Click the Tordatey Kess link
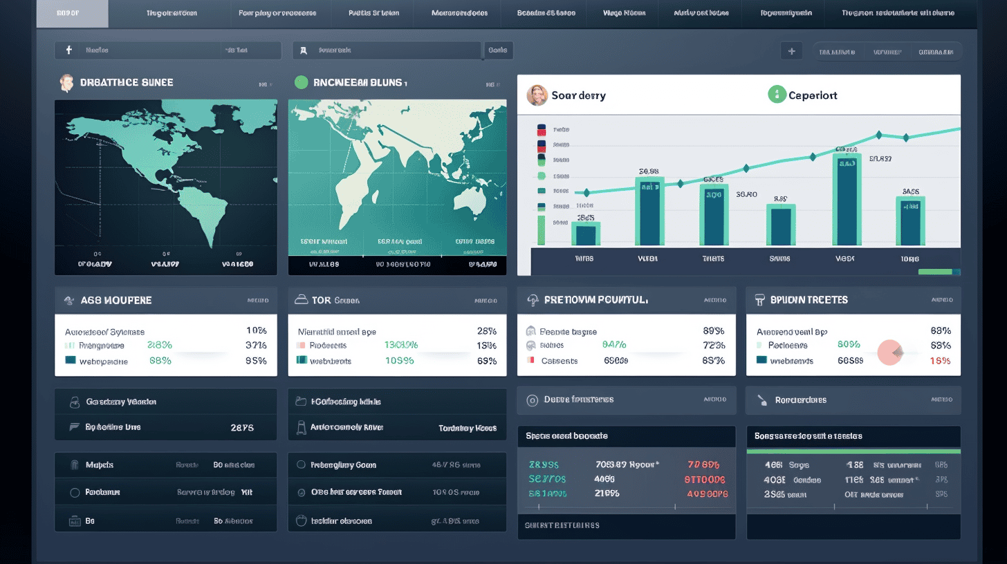Screen dimensions: 1007x564 [468, 428]
